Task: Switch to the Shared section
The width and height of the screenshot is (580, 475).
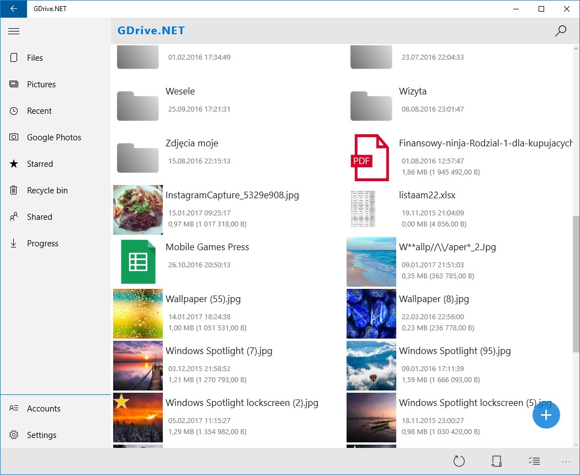Action: tap(38, 217)
